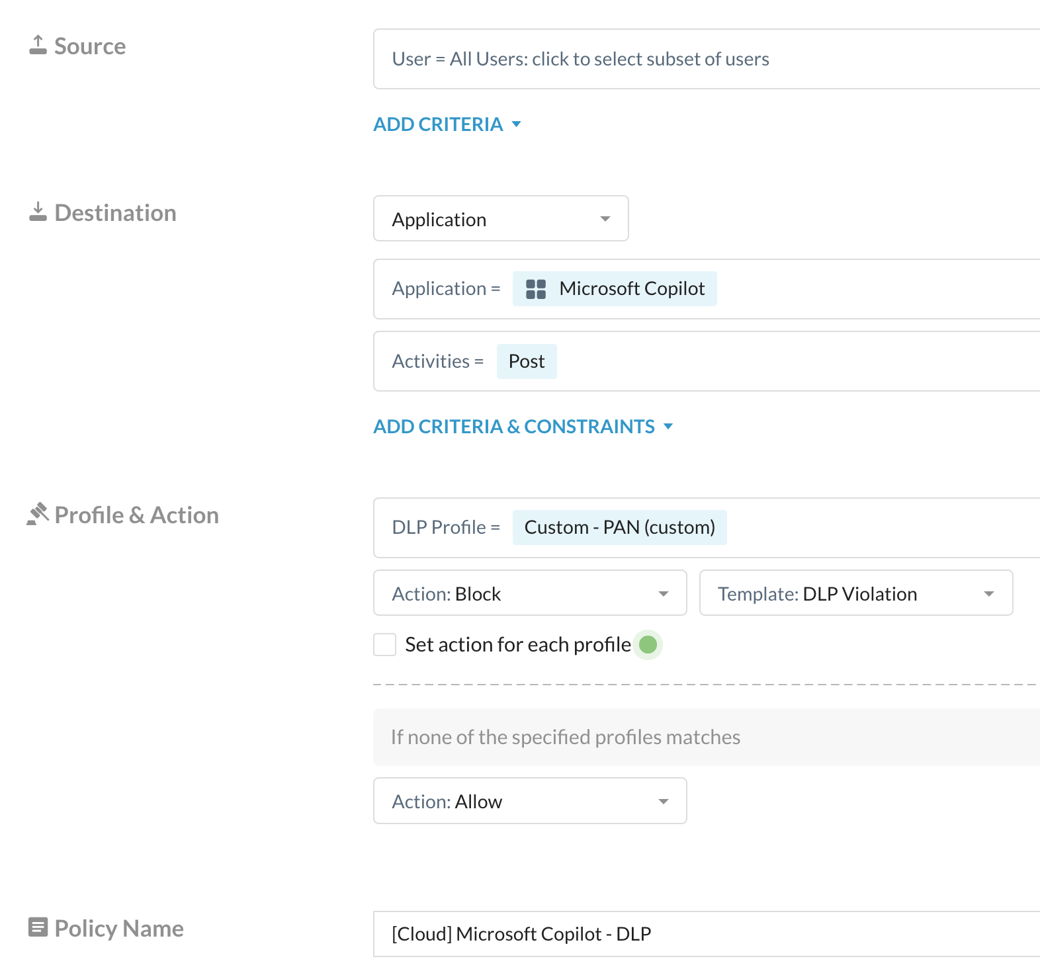This screenshot has height=971, width=1040.
Task: Click the green info dot beside Set action
Action: 648,644
